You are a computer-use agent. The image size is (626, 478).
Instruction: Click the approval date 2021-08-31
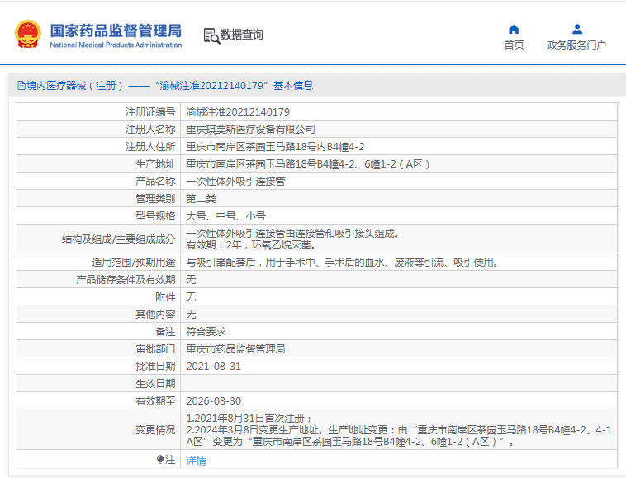(x=214, y=367)
